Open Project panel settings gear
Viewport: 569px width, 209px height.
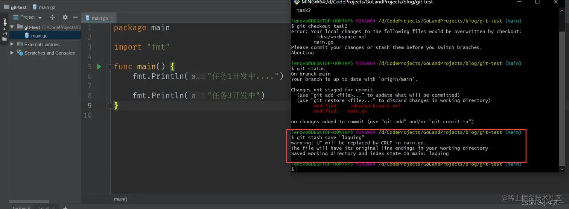click(65, 17)
